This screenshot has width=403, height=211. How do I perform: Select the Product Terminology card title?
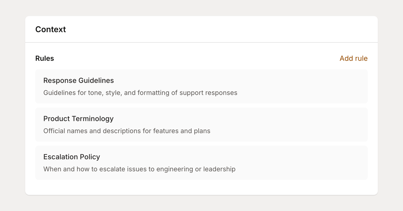pos(78,119)
